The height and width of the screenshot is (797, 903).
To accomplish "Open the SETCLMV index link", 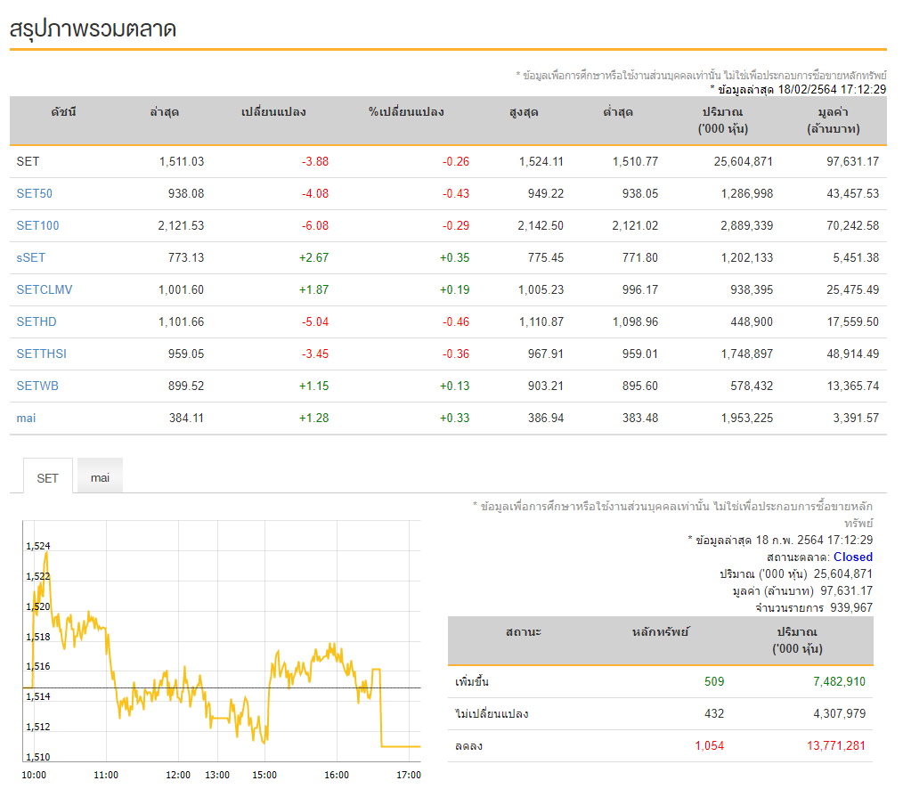I will [45, 289].
